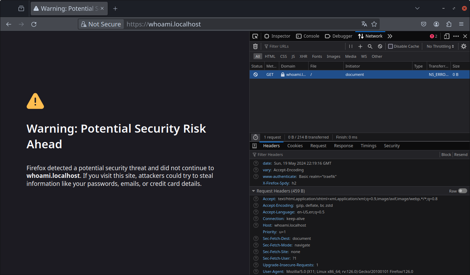Sort by the Size column header
This screenshot has width=470, height=275.
(460, 66)
